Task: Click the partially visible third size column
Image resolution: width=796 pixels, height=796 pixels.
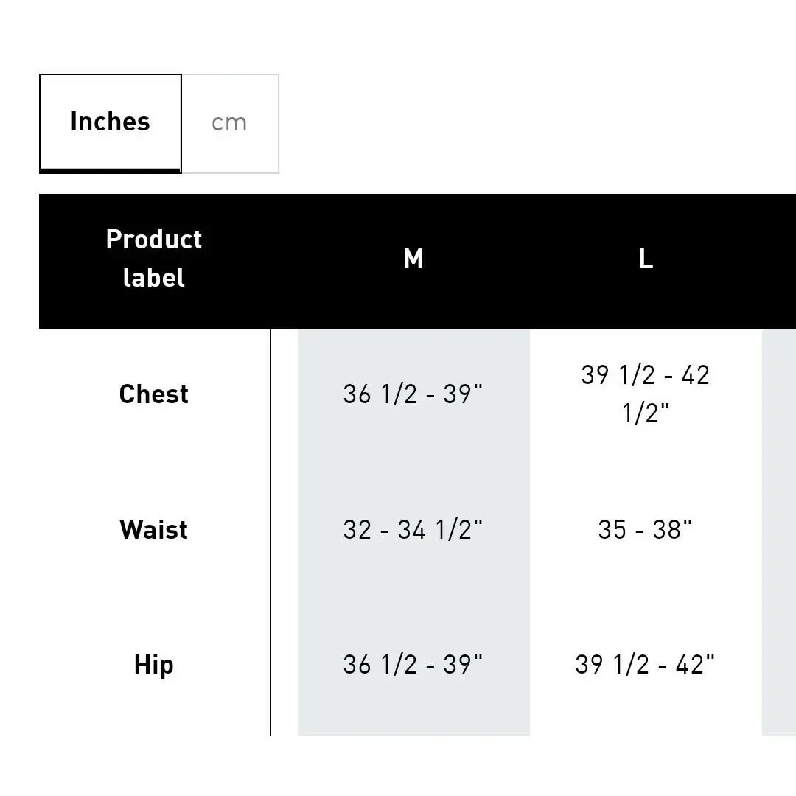Action: pyautogui.click(x=779, y=531)
